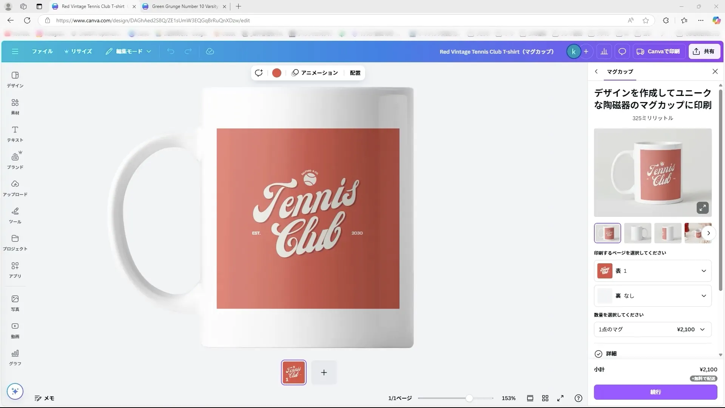This screenshot has height=408, width=725.
Task: Open the アップロード uploads panel
Action: 15,188
